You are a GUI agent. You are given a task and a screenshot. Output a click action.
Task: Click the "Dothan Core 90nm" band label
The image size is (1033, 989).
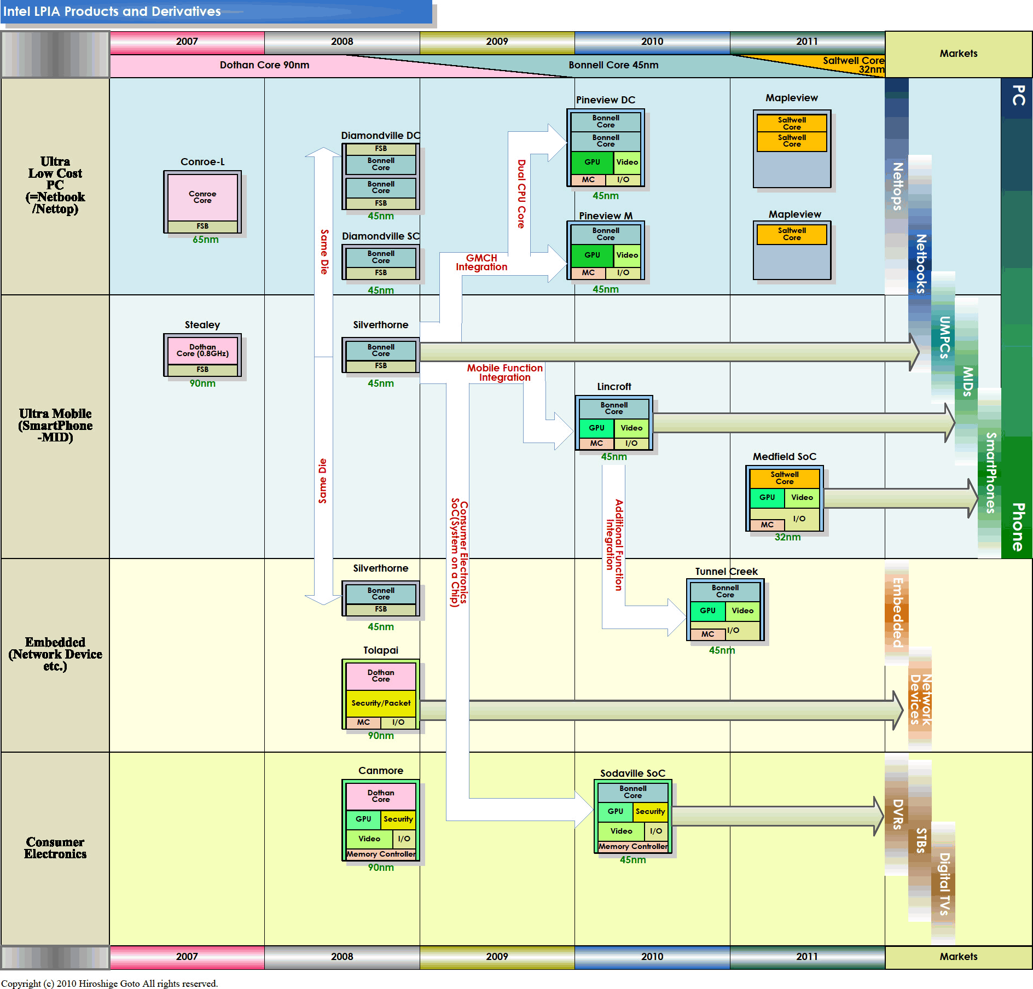pyautogui.click(x=264, y=65)
